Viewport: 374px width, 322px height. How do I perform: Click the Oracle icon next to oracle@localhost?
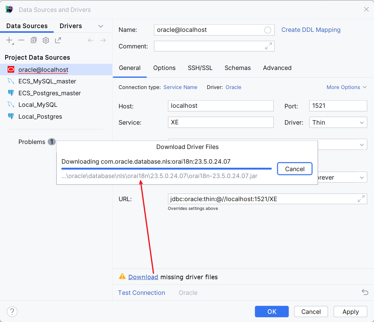tap(11, 70)
